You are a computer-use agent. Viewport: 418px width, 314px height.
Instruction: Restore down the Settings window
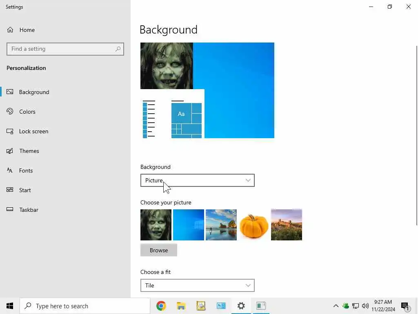[390, 7]
